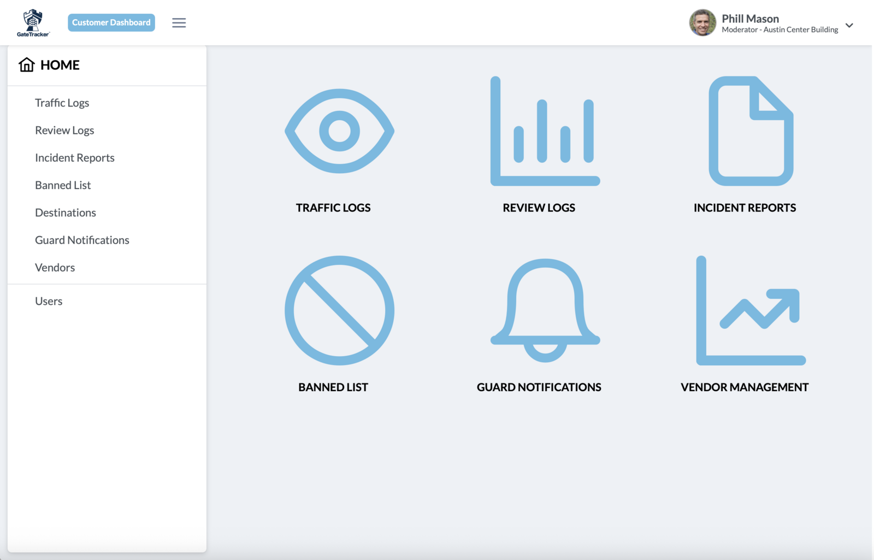Open Guard Notifications bell icon
874x560 pixels.
tap(545, 310)
